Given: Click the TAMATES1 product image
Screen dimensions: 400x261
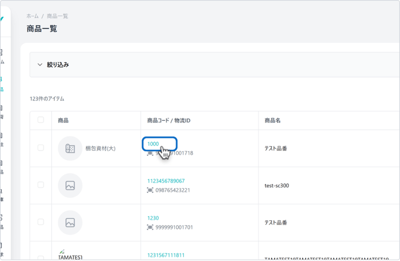Looking at the screenshot, I should tap(62, 252).
